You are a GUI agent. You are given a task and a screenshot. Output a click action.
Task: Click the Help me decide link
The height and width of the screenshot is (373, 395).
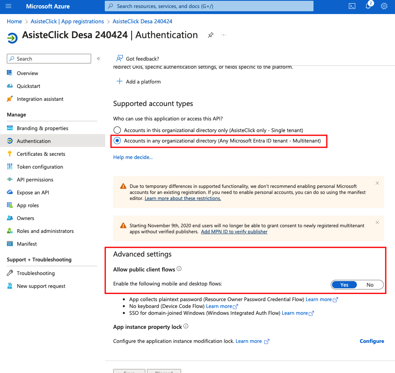pyautogui.click(x=133, y=157)
